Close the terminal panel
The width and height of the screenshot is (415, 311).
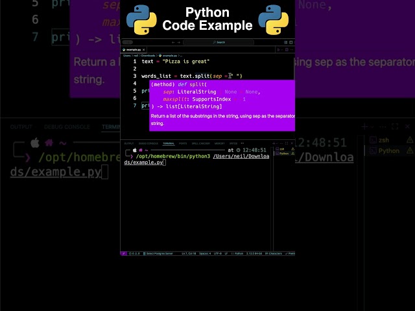click(292, 143)
